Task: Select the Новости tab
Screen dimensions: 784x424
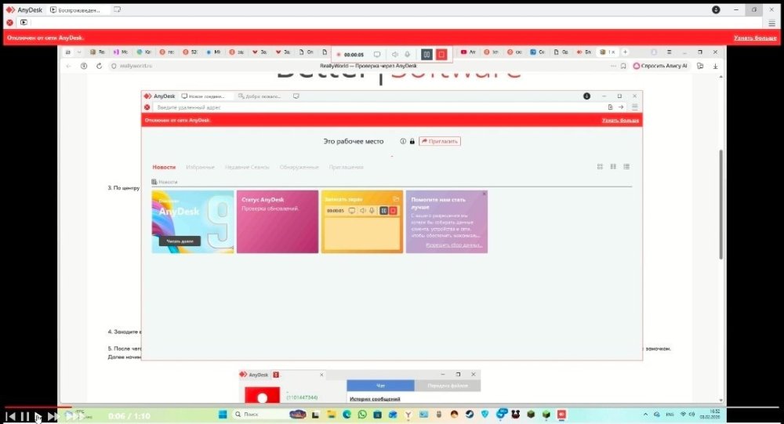Action: (x=164, y=167)
